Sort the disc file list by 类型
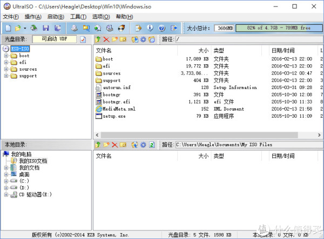Screen dimensions: 324x239 (x=237, y=51)
